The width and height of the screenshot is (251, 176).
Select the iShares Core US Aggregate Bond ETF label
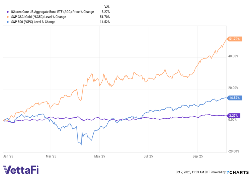53,12
